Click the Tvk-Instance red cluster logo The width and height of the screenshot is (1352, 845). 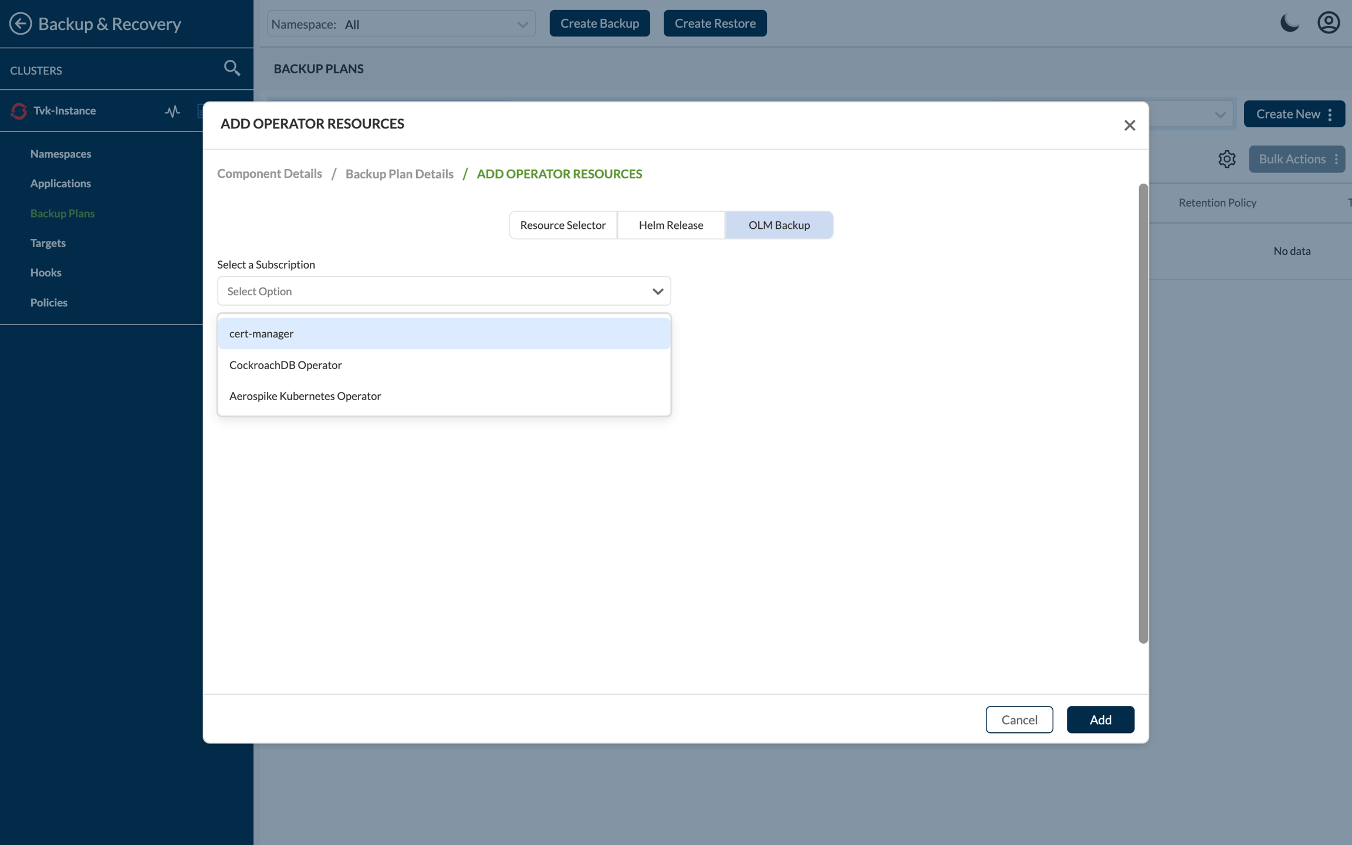click(x=19, y=111)
